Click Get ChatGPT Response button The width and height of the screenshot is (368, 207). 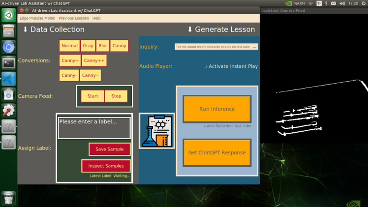pyautogui.click(x=217, y=152)
